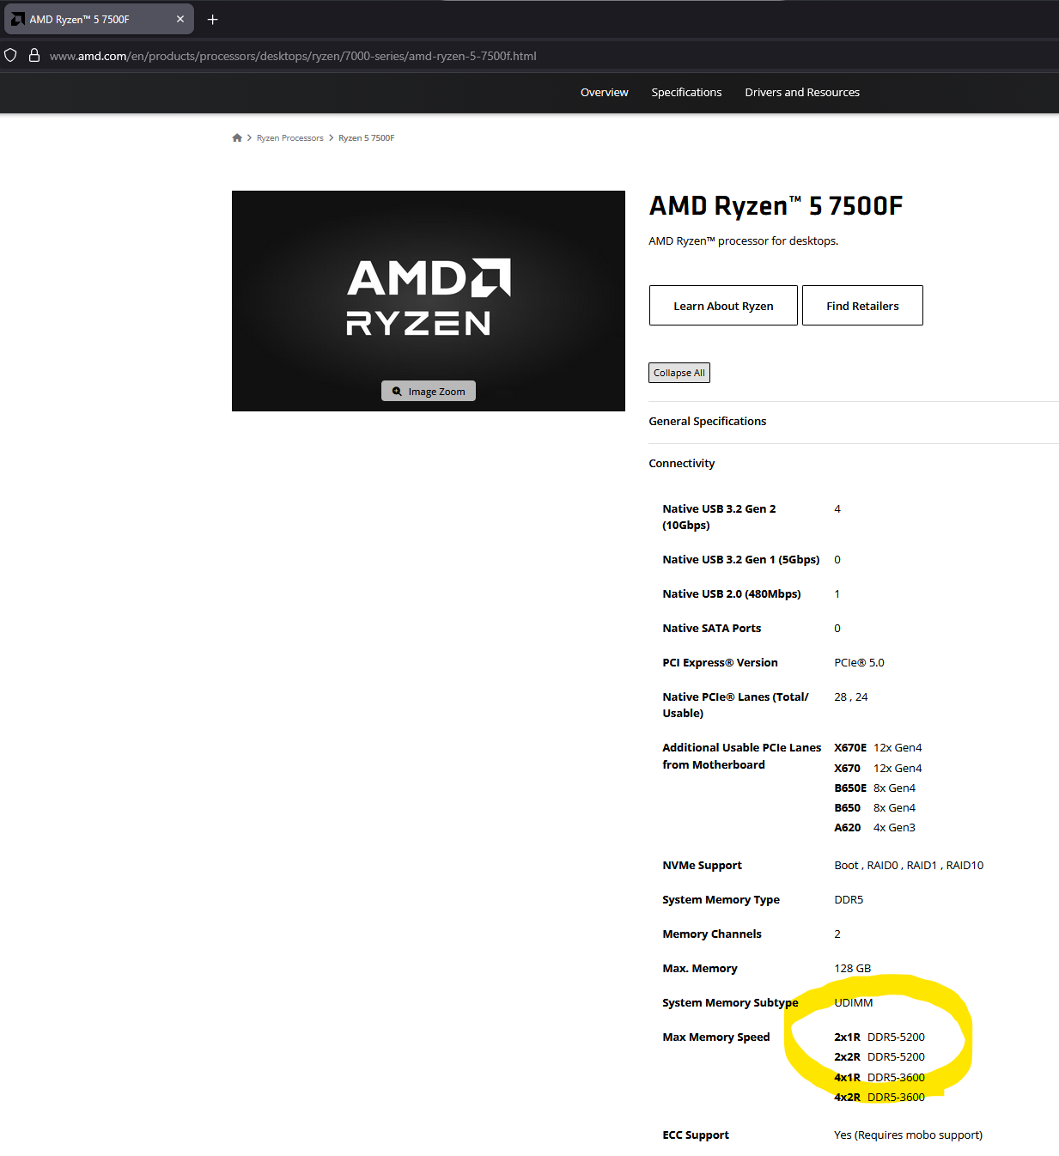Click the Native SATA Ports label
The height and width of the screenshot is (1156, 1059).
(712, 628)
